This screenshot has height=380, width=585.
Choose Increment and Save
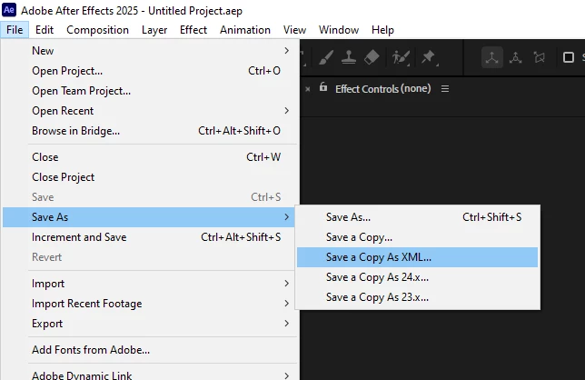pyautogui.click(x=148, y=237)
